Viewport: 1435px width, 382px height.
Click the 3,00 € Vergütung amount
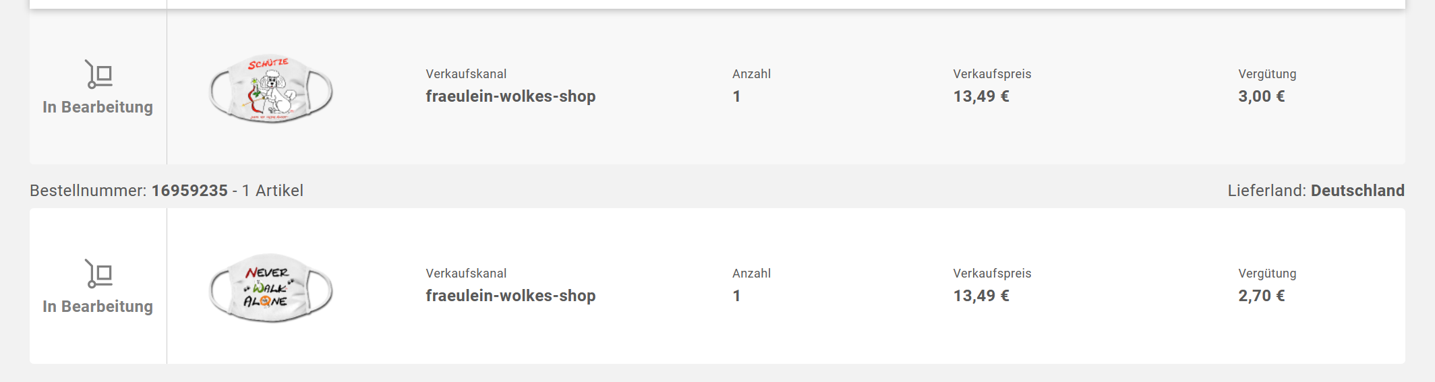[1261, 96]
